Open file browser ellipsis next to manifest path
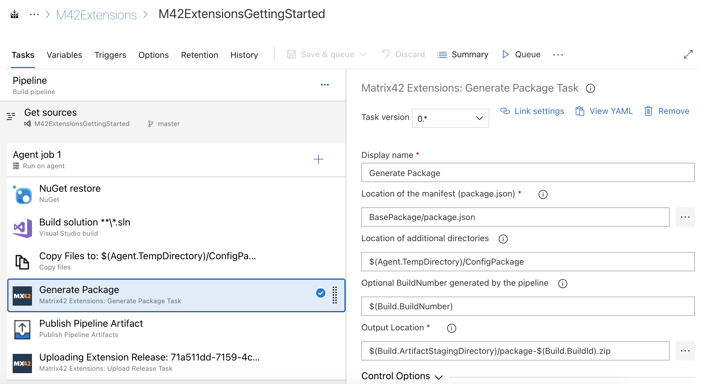 tap(685, 217)
